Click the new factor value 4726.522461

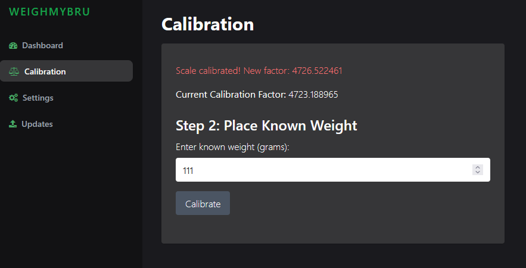(x=317, y=71)
